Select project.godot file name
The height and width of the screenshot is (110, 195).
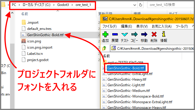(x=38, y=60)
